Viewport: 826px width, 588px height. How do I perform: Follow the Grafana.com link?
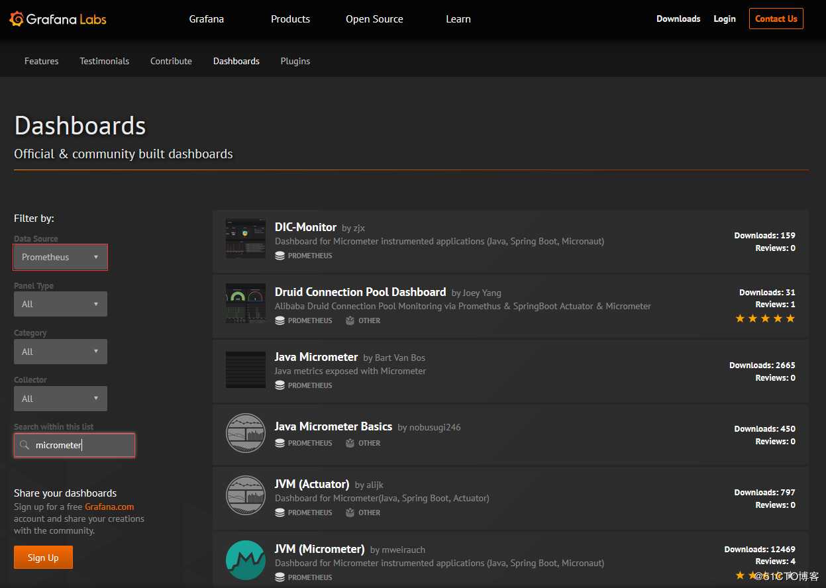(x=109, y=507)
